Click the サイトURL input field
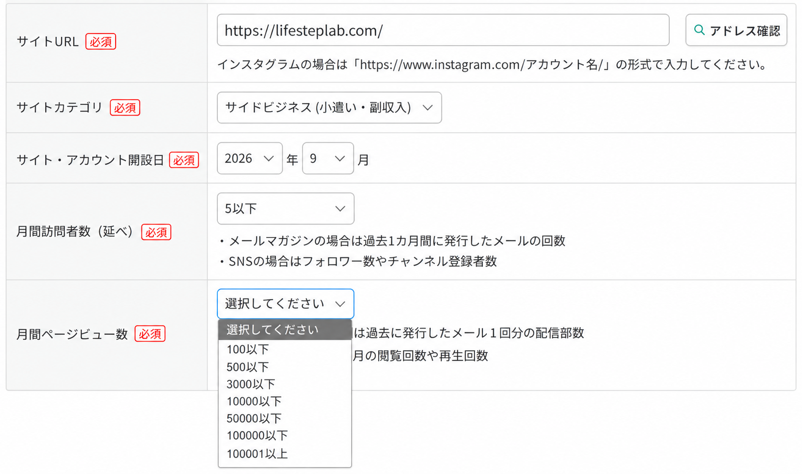The height and width of the screenshot is (474, 802). pos(443,30)
